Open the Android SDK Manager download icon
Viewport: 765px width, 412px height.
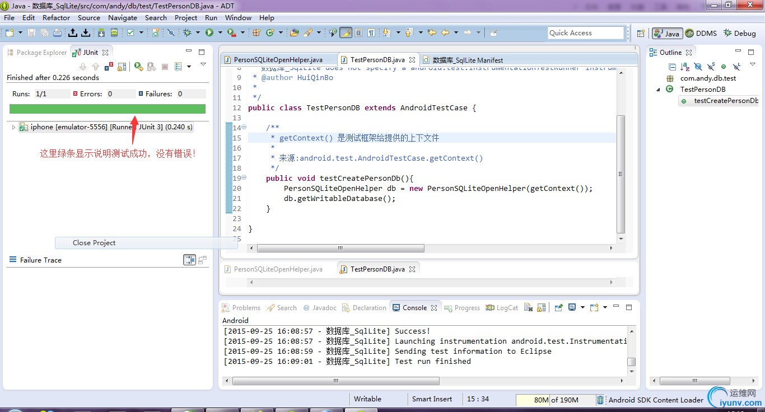[101, 33]
